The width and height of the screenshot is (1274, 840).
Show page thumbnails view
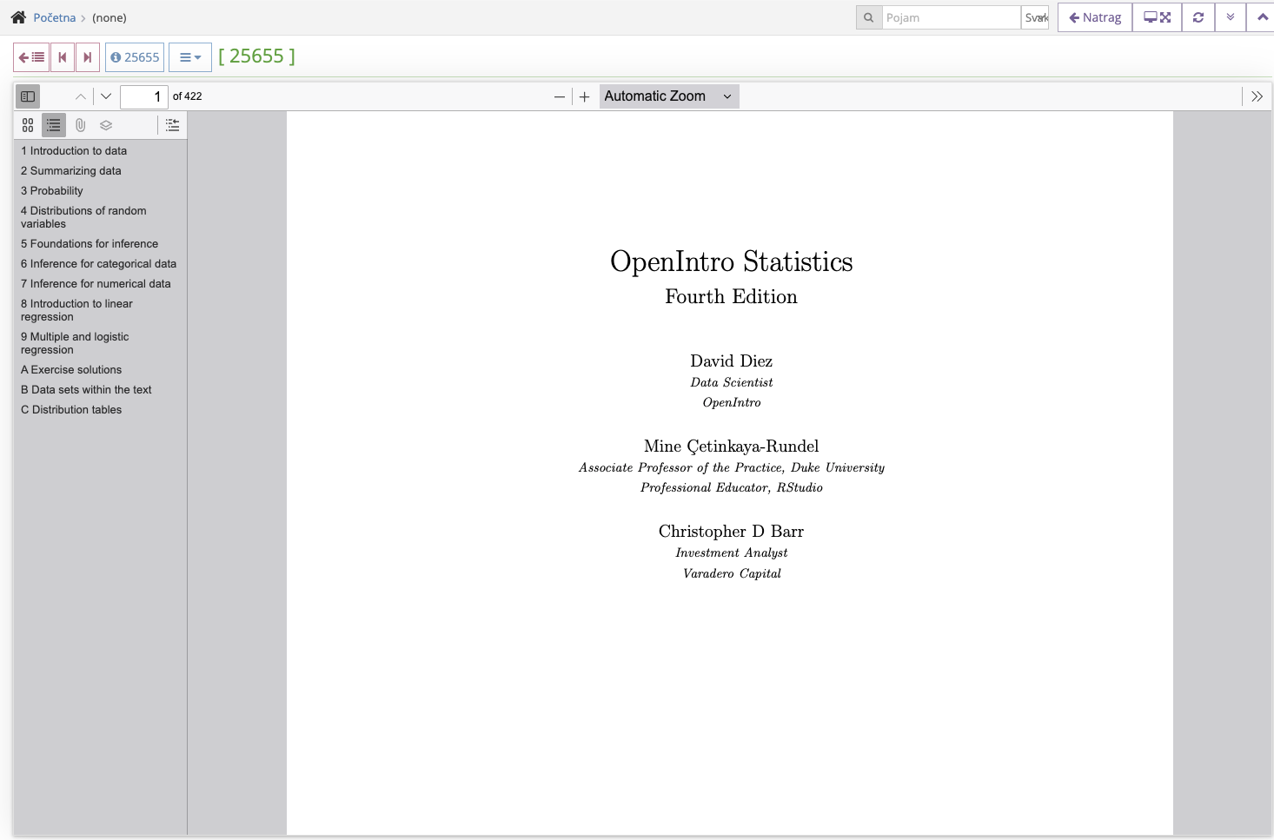click(28, 125)
